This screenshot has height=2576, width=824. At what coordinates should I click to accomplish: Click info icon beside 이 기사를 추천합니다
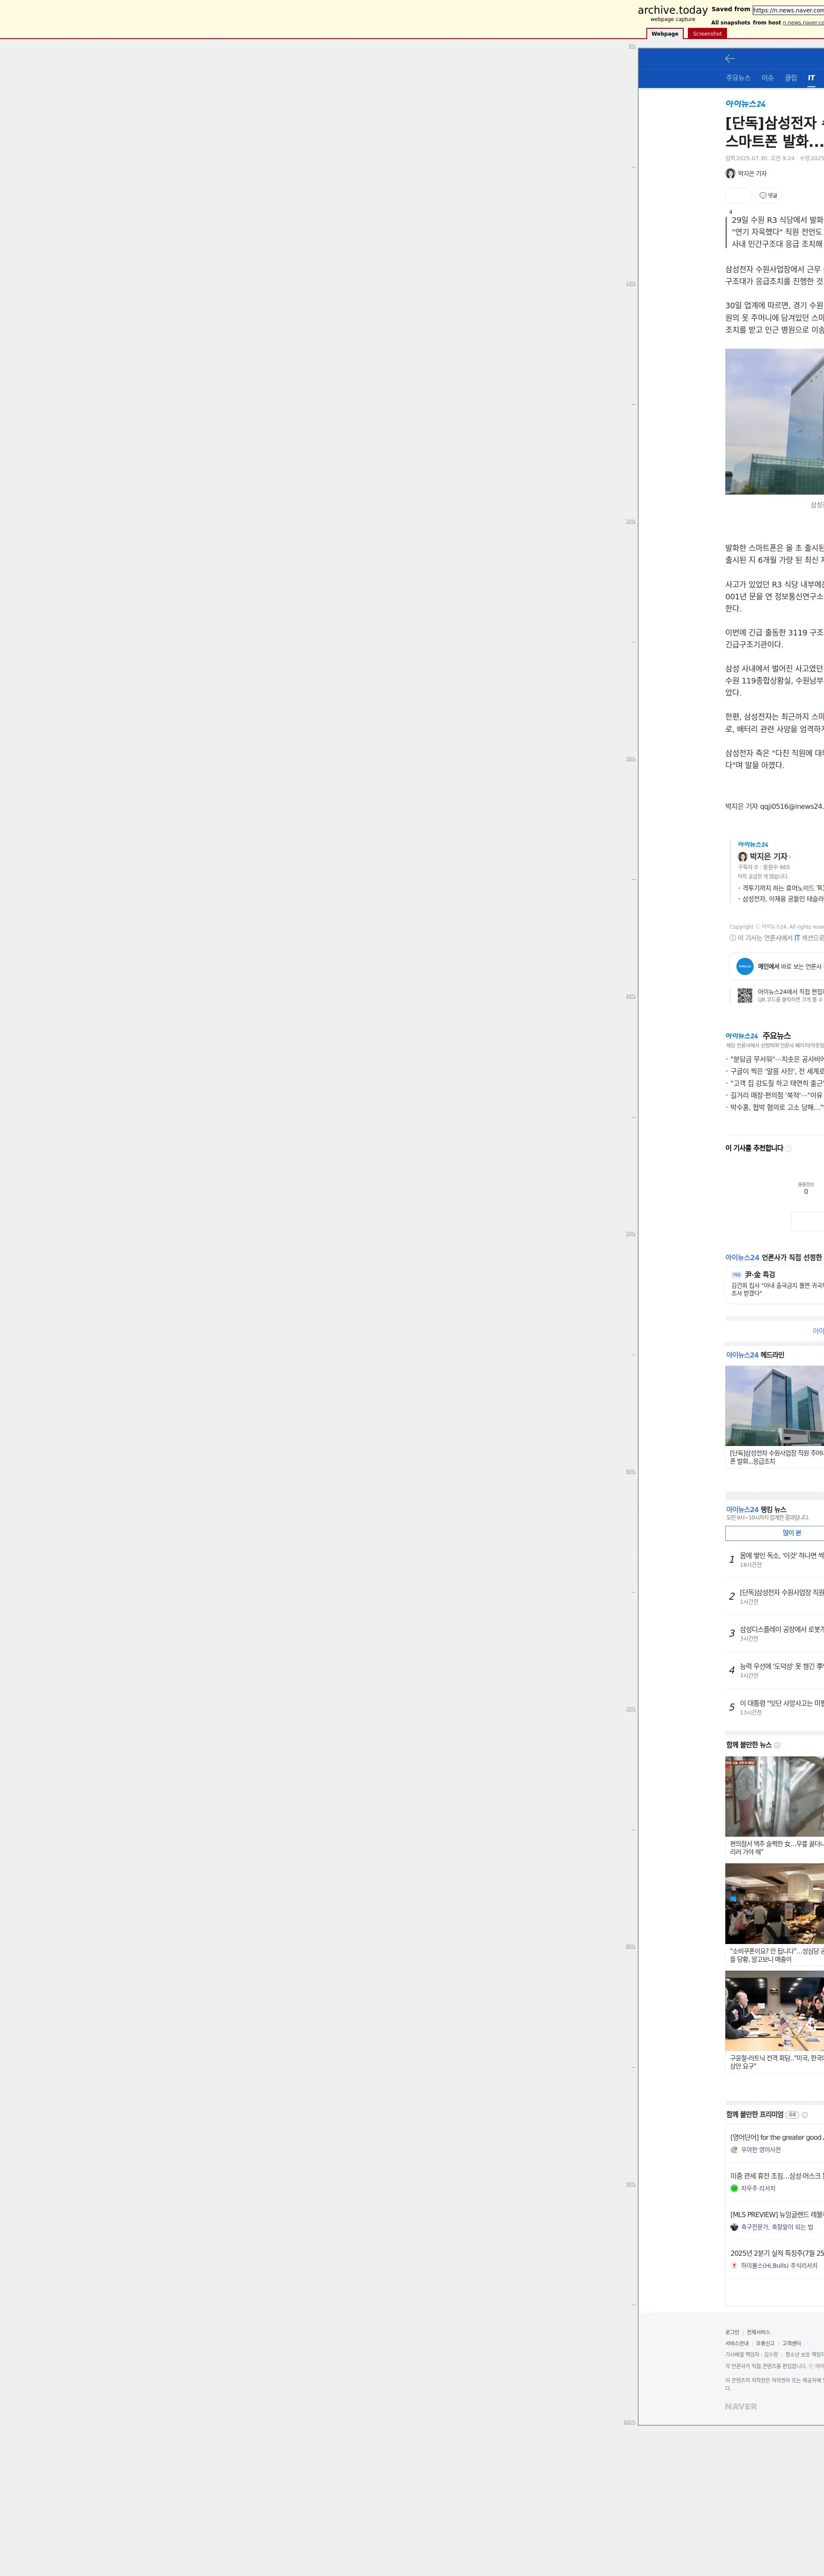[x=788, y=1148]
